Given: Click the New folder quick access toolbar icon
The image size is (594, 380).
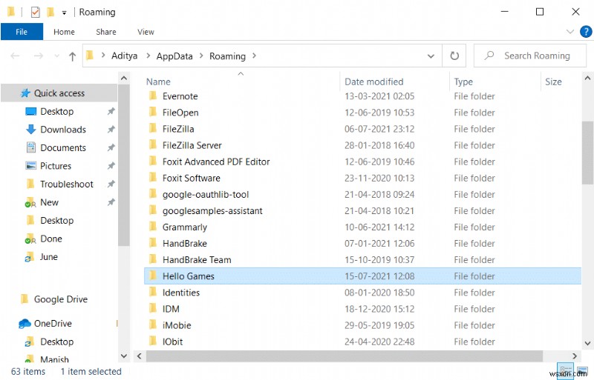Looking at the screenshot, I should click(x=50, y=12).
